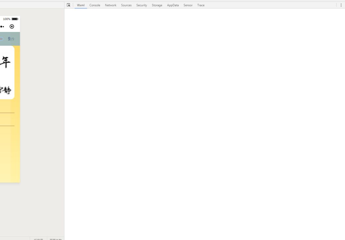Switch to the Sources tab
This screenshot has height=240, width=345.
(x=126, y=5)
